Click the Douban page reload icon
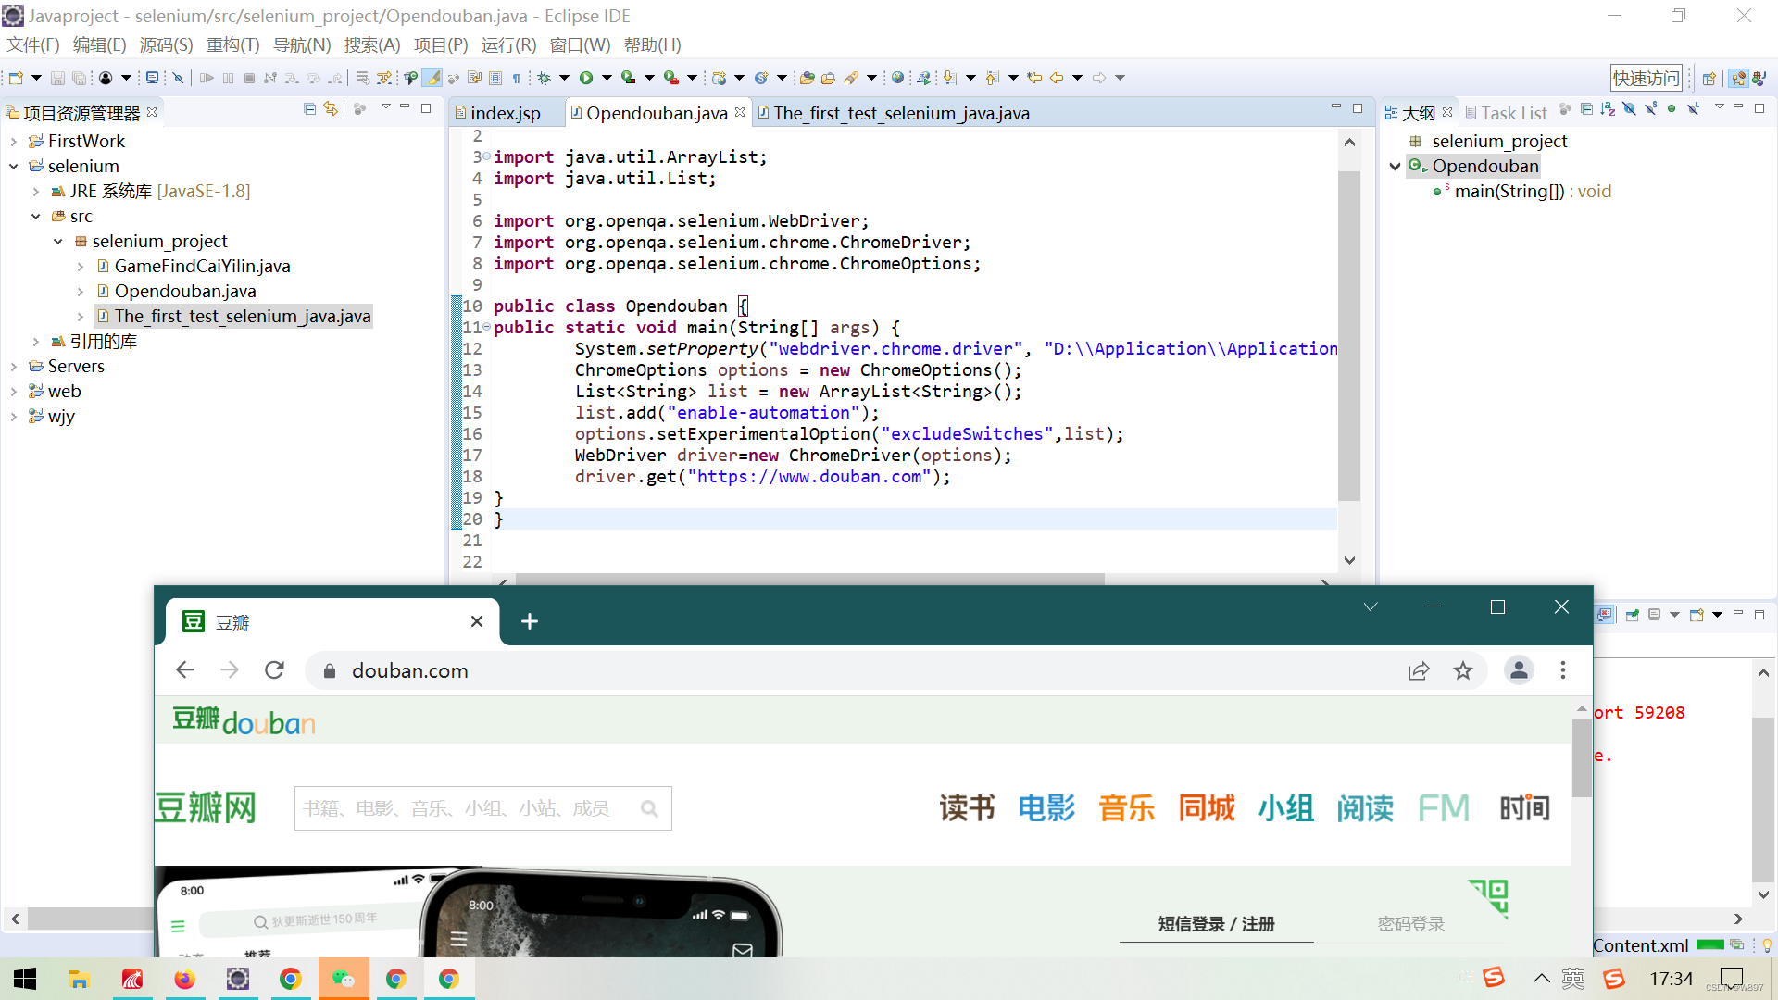The width and height of the screenshot is (1778, 1000). pyautogui.click(x=274, y=669)
